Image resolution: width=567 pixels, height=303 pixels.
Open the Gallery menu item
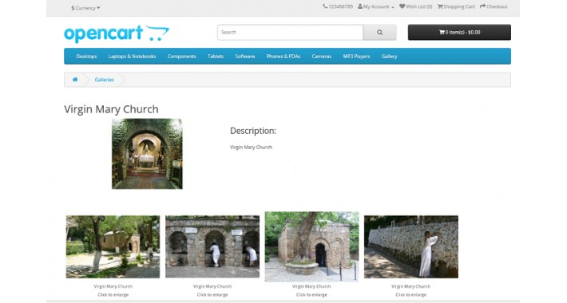tap(389, 57)
